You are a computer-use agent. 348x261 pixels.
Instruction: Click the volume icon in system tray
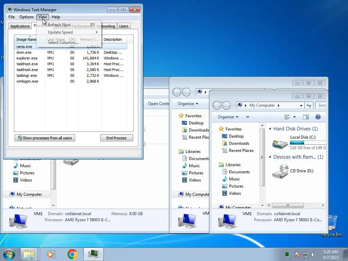tap(313, 255)
